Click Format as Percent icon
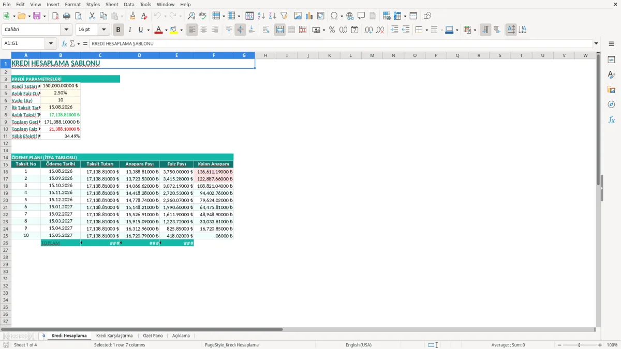 pos(332,30)
